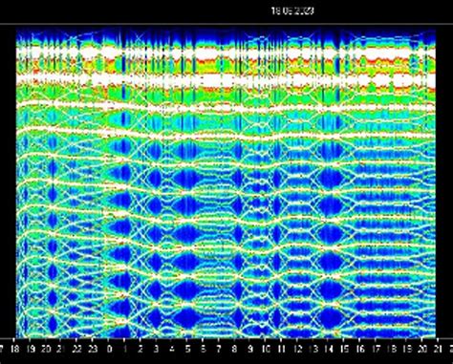
Task: Click the hour 4 time marker
Action: point(172,350)
